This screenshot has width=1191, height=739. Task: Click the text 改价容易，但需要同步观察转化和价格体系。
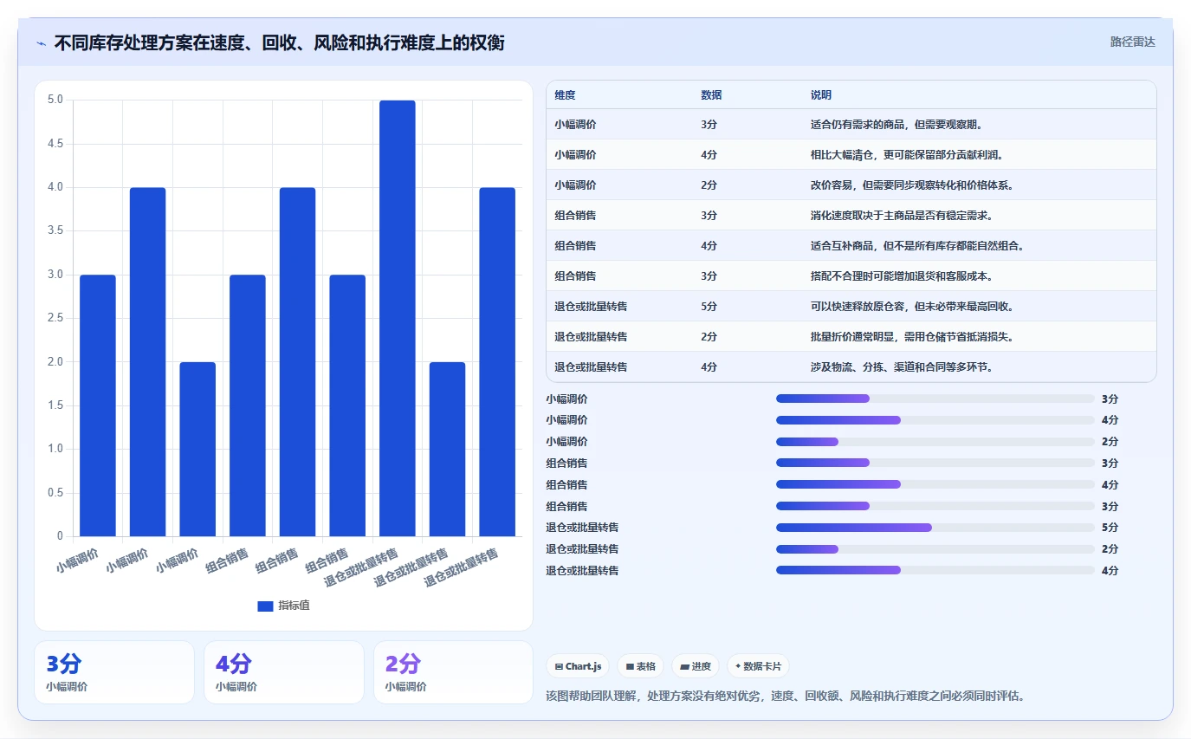tap(912, 185)
